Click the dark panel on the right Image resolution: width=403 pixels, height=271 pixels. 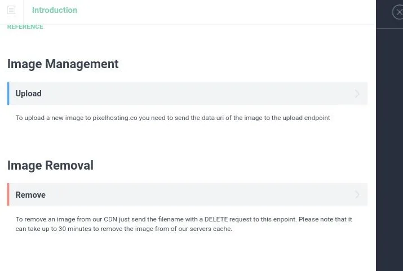(389, 149)
